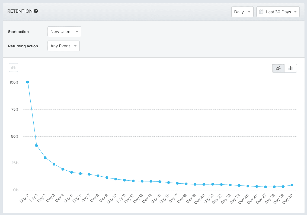Click the Day 10 x-axis label

[x=113, y=199]
